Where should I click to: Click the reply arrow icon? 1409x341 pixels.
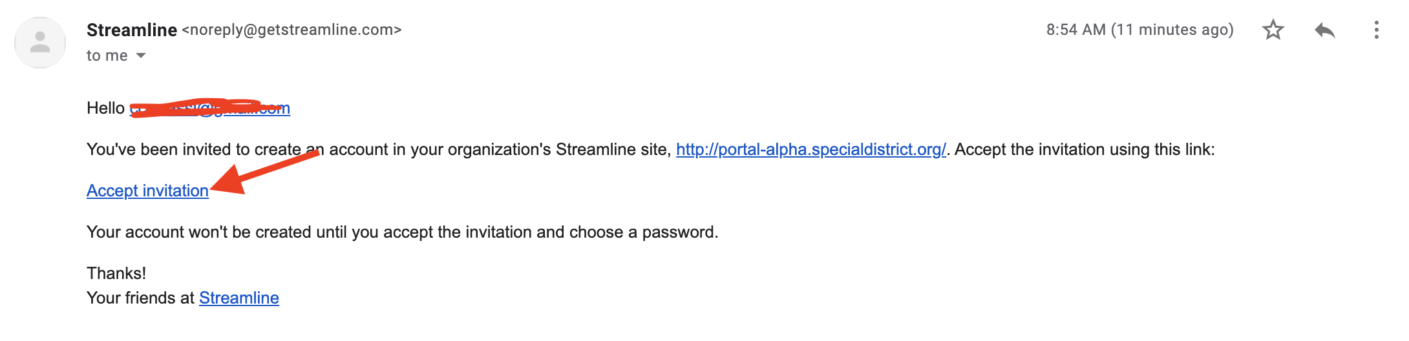tap(1324, 30)
